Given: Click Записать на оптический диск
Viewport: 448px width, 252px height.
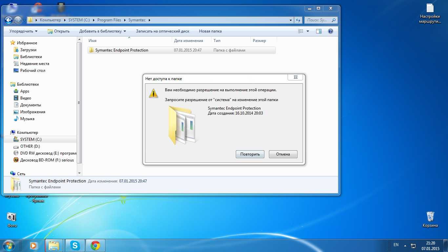Looking at the screenshot, I should tap(163, 31).
